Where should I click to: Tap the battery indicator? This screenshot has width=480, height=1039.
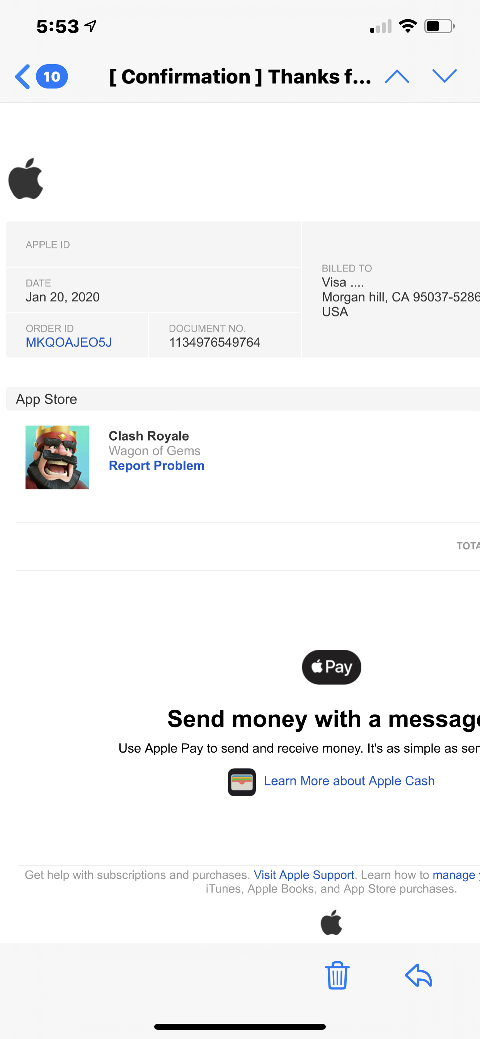tap(439, 26)
